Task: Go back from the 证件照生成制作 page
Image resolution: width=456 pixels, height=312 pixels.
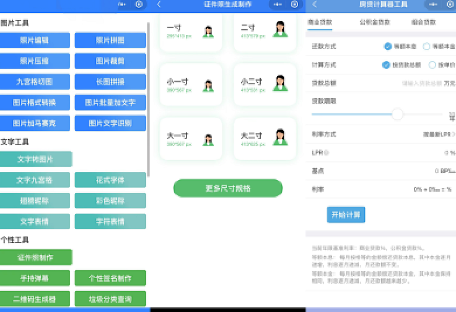Action: [x=159, y=5]
